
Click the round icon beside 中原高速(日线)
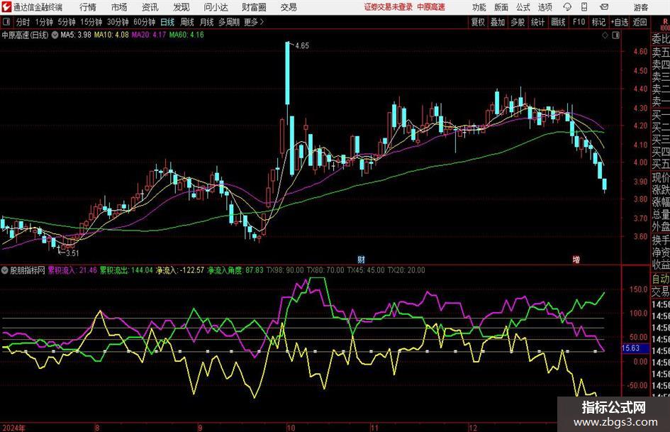[55, 35]
